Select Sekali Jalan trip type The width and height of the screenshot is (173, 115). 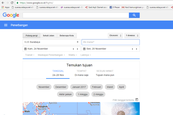coord(49,36)
